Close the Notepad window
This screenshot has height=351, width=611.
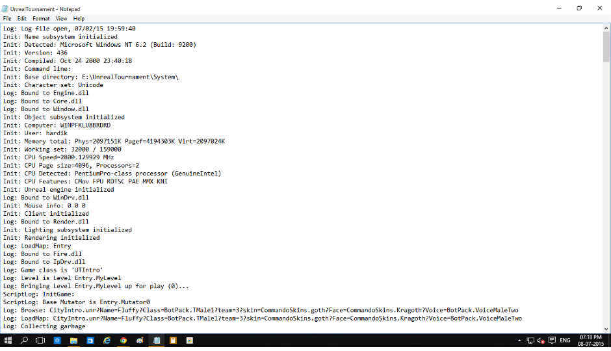click(600, 8)
